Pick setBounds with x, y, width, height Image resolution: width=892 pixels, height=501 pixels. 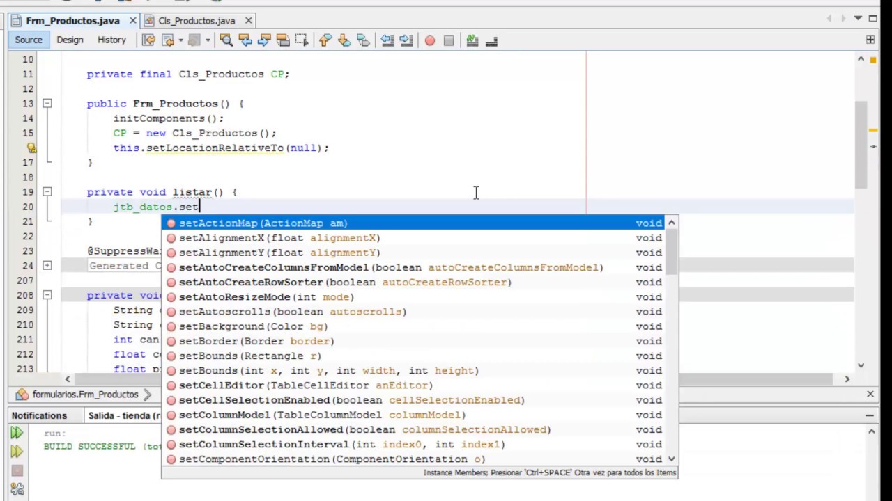click(x=413, y=371)
